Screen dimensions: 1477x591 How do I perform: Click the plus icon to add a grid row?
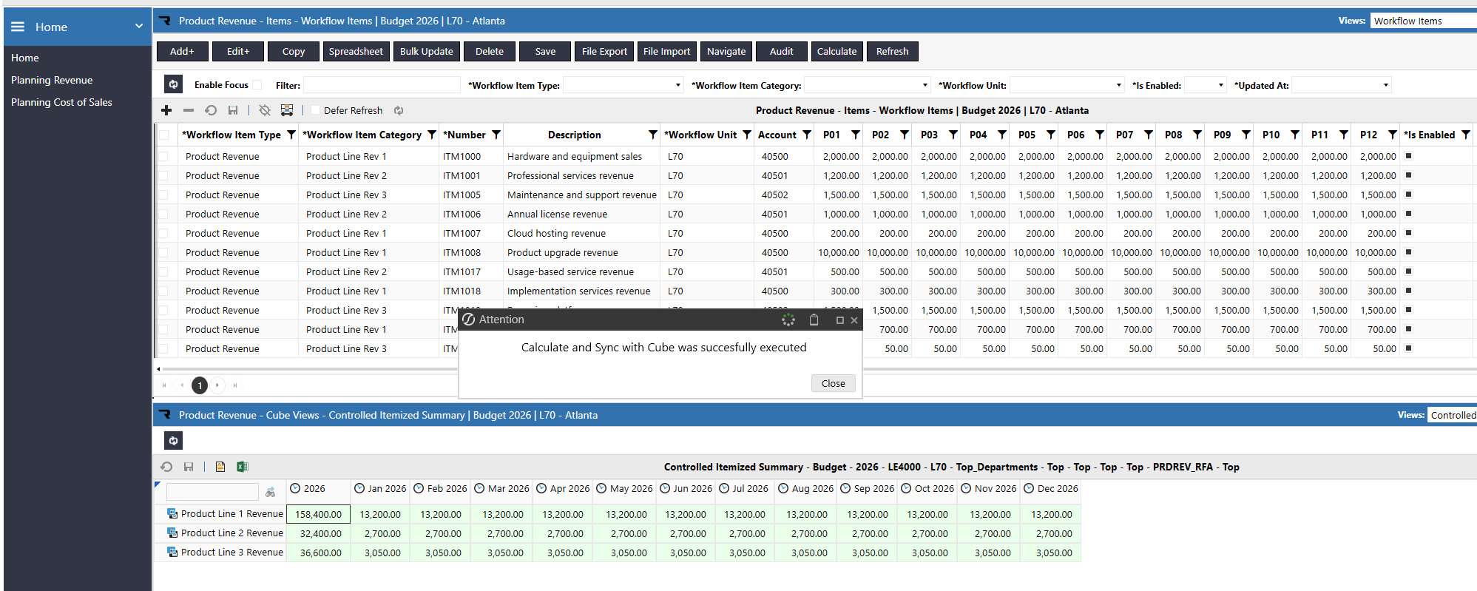coord(166,110)
